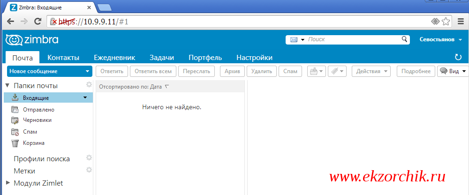Click the Ответить всем button
Viewport: 469px width, 195px height.
tap(153, 71)
